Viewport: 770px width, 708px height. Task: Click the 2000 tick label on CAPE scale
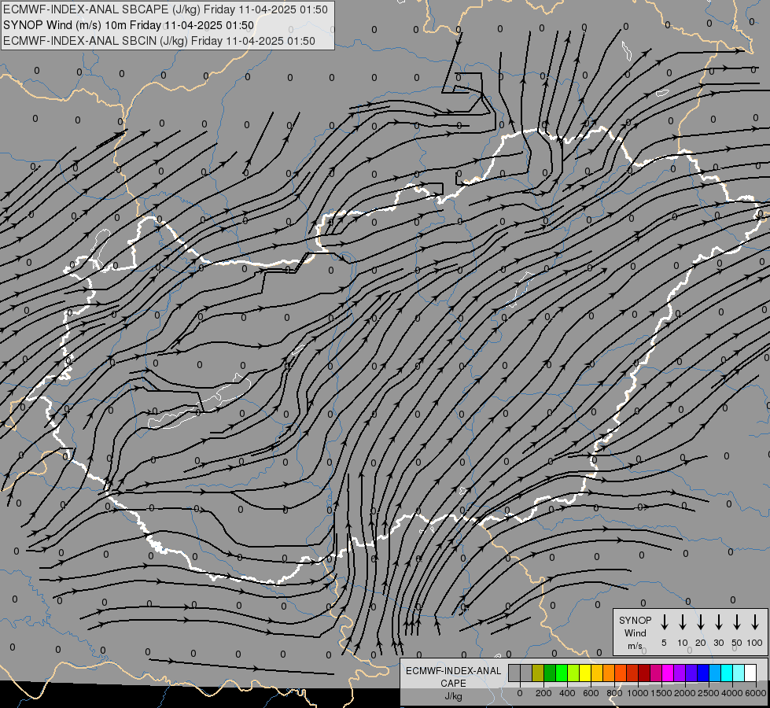685,693
